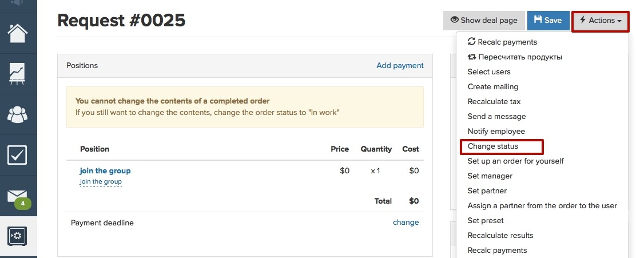This screenshot has height=258, width=636.
Task: Open the mail icon with 4 badge
Action: click(18, 198)
